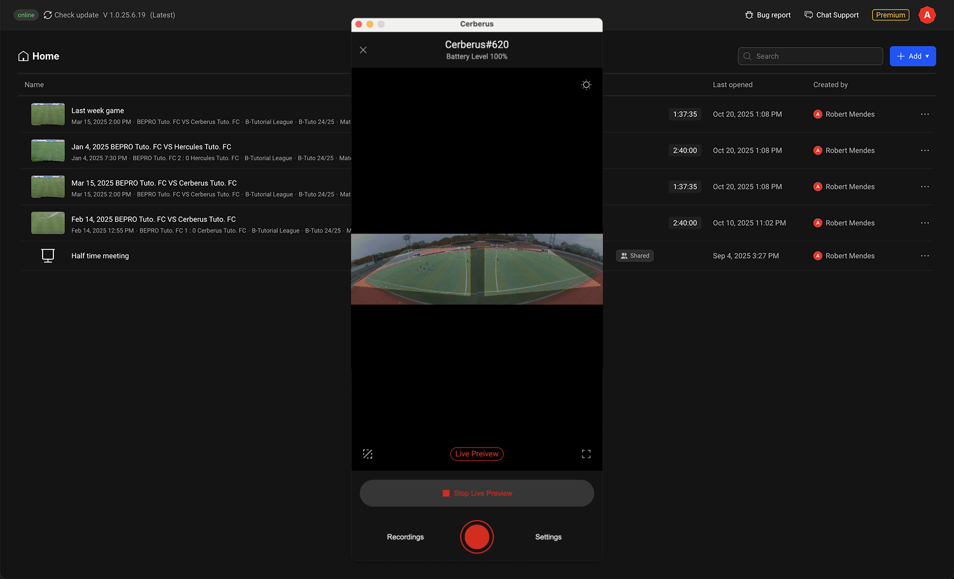Open more options for Last week game
This screenshot has width=954, height=579.
coord(925,114)
